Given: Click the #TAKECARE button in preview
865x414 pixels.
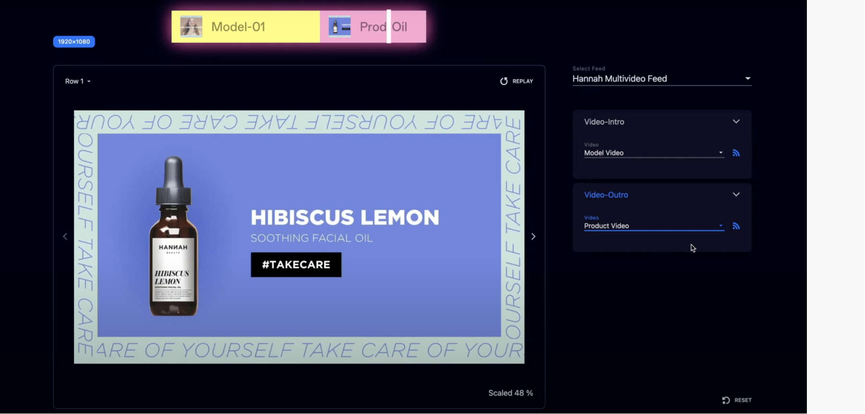Looking at the screenshot, I should 296,265.
